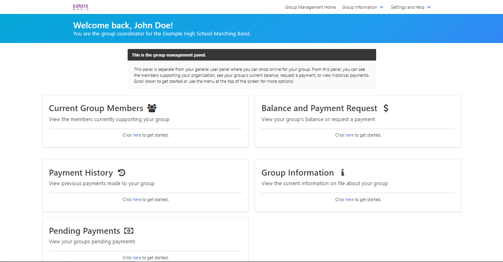Go to Group Management Home
This screenshot has width=503, height=262.
coord(310,7)
